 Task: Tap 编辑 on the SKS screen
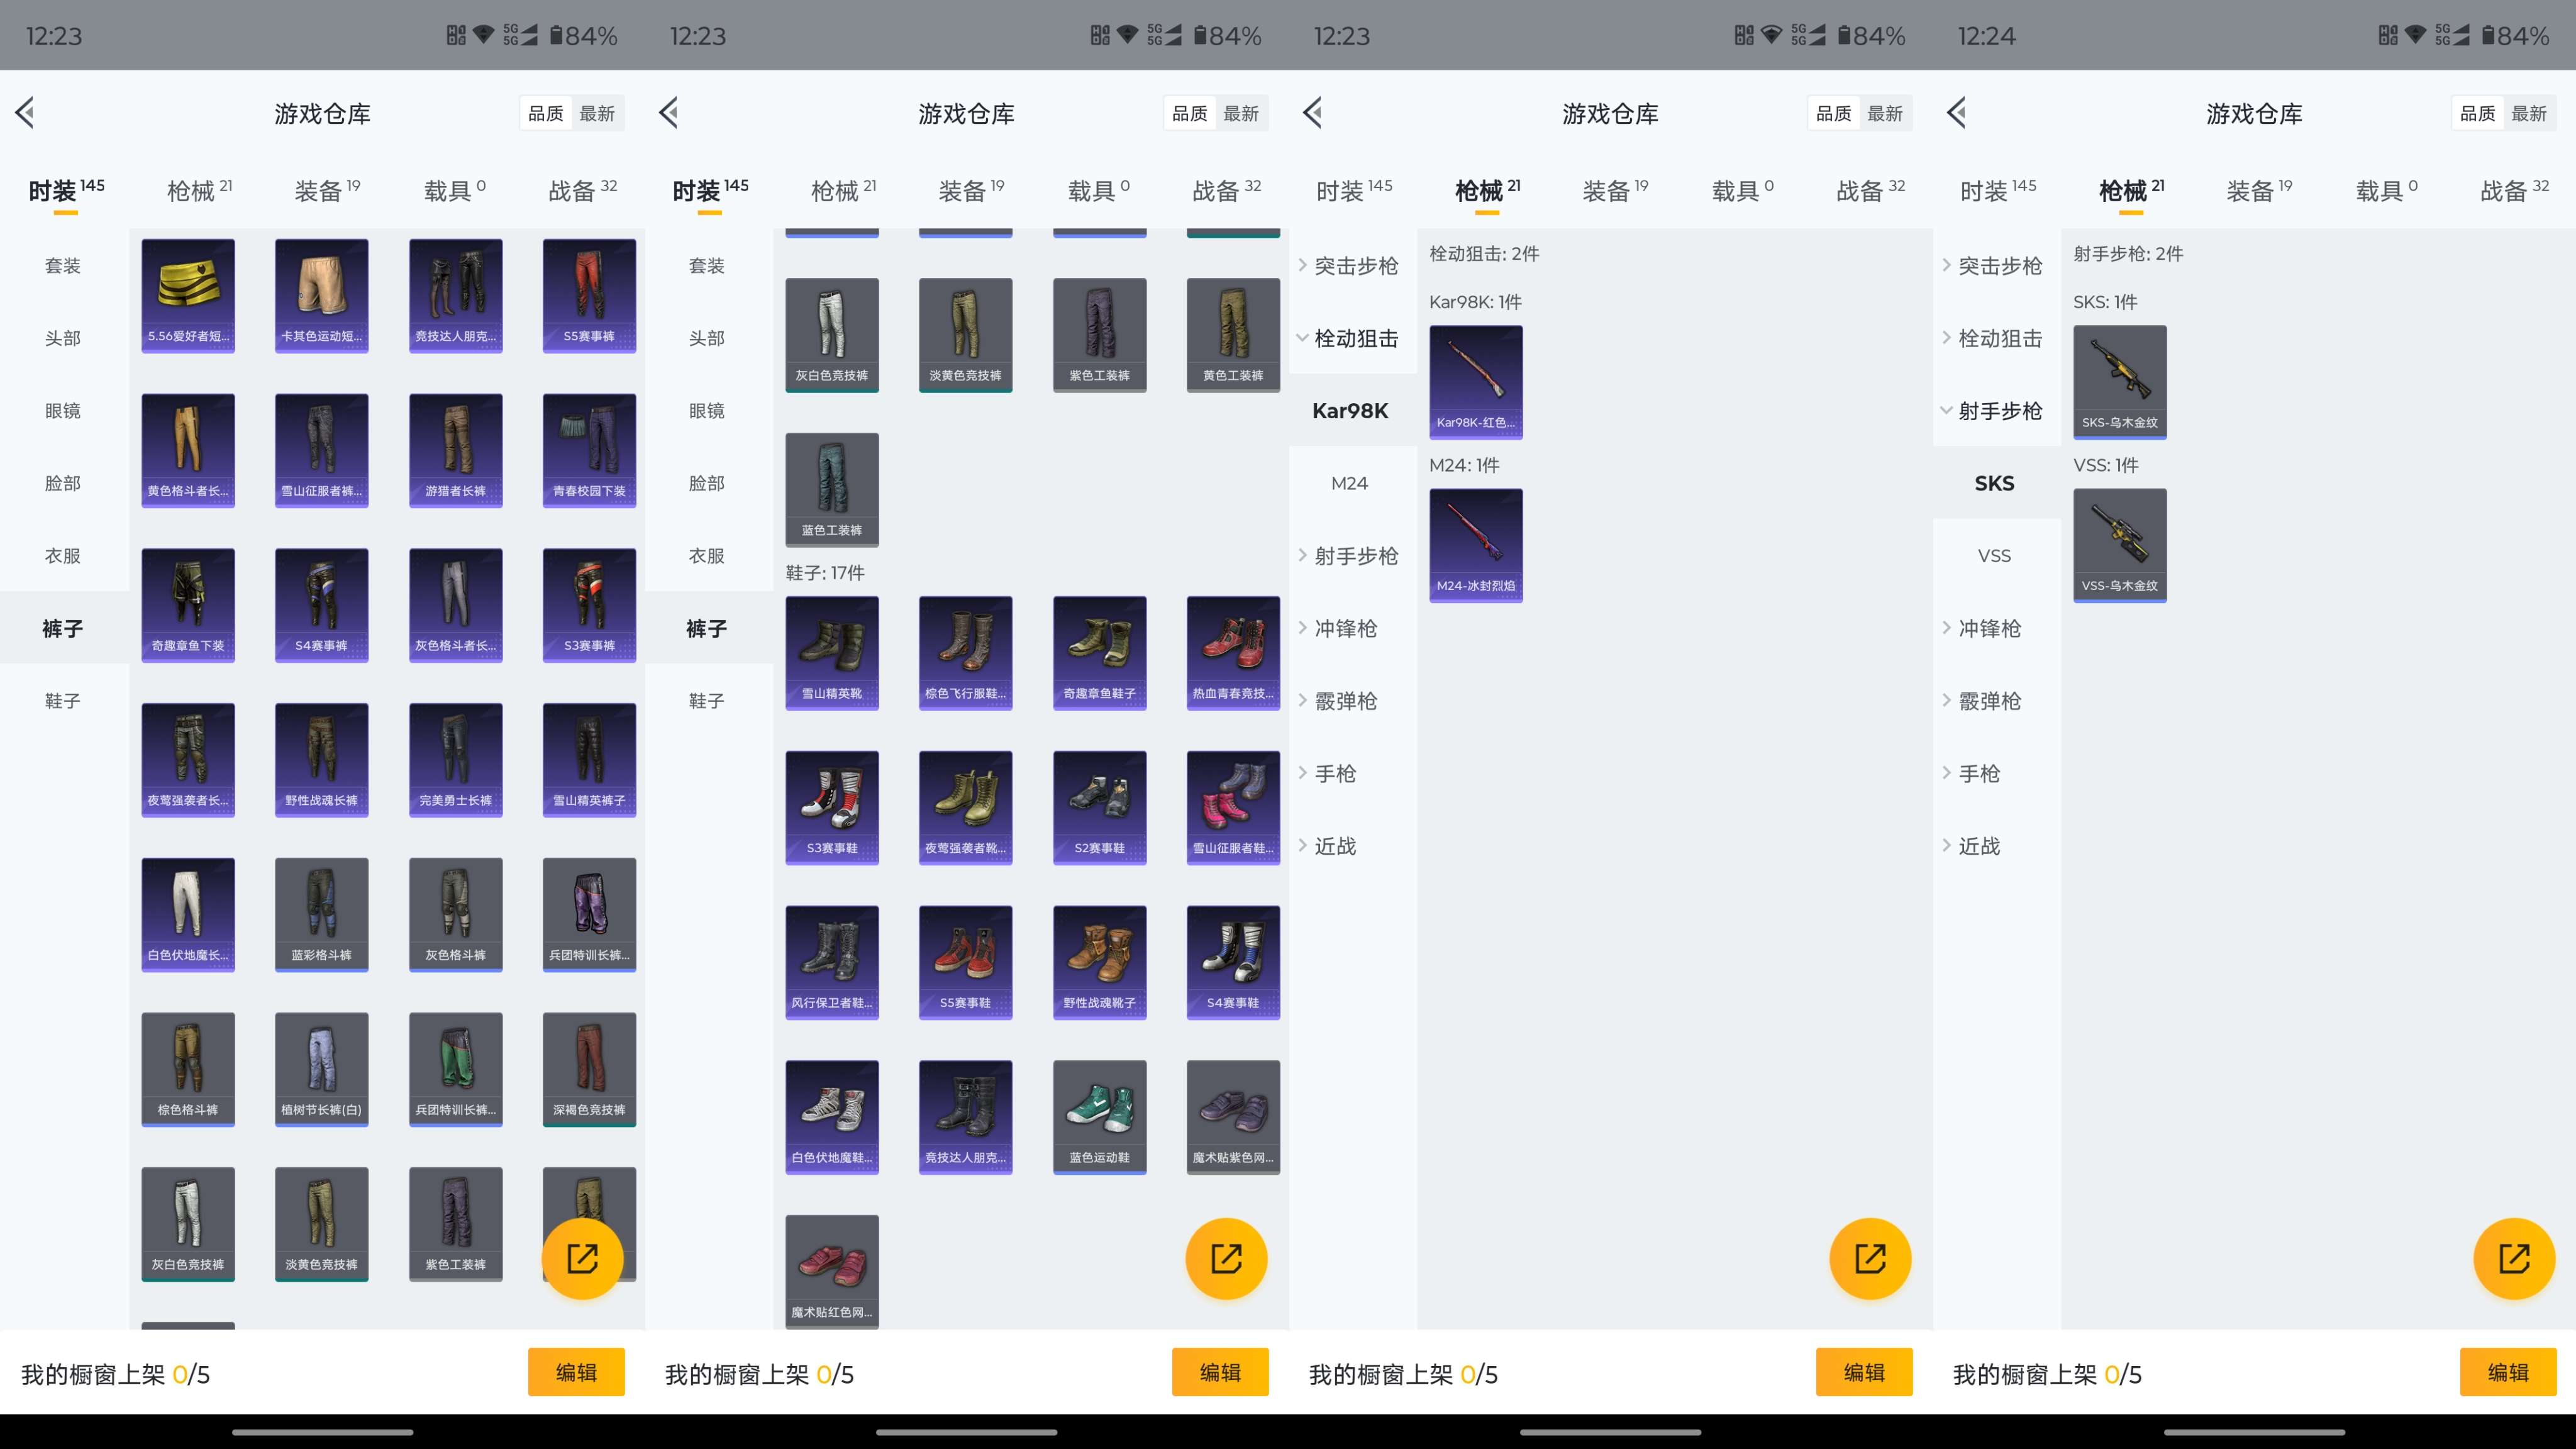tap(2508, 1372)
